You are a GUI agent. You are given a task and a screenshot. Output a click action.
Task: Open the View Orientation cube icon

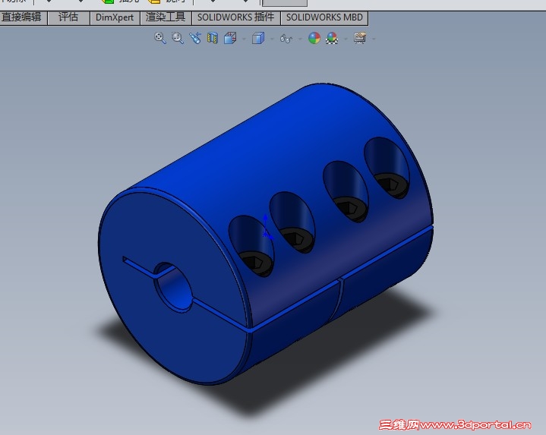point(230,38)
